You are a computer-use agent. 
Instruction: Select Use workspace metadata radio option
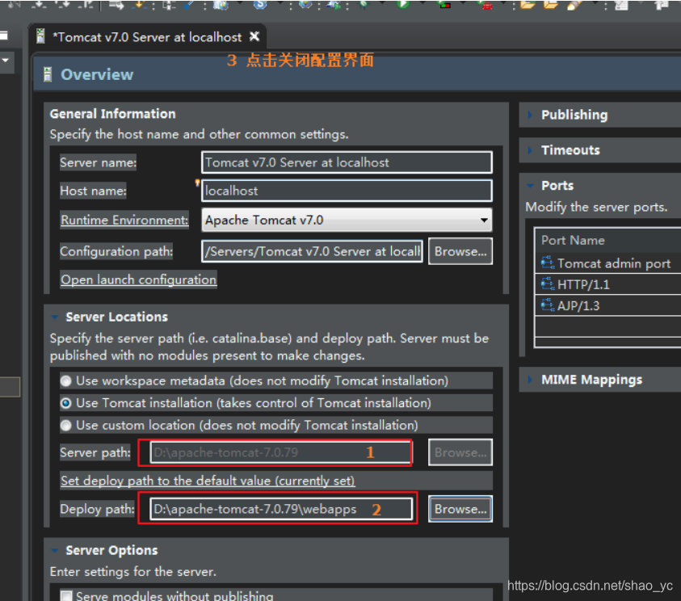point(66,381)
